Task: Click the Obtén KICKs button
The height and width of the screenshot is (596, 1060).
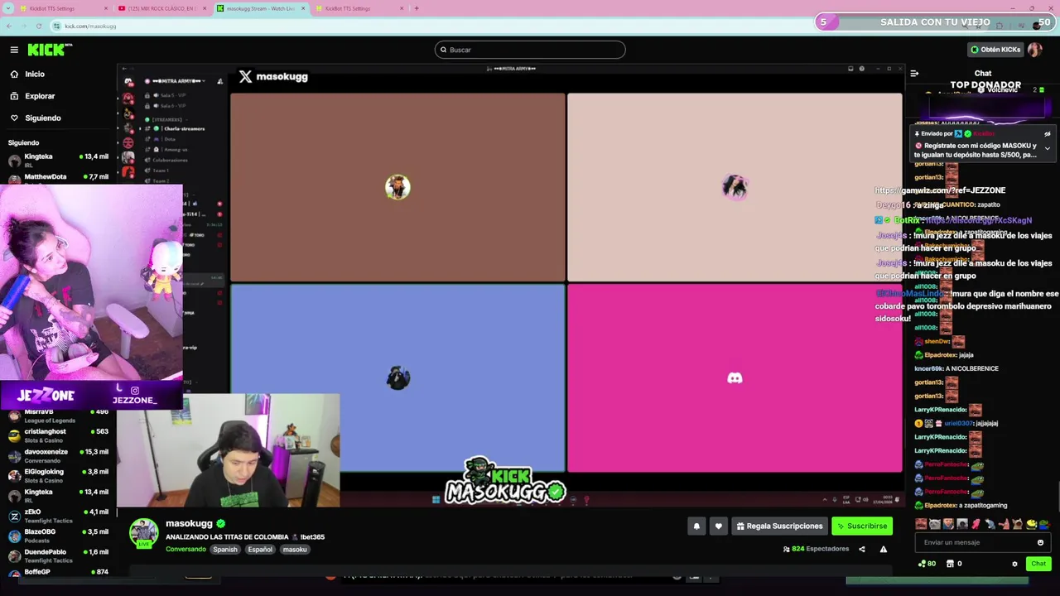Action: pos(996,50)
